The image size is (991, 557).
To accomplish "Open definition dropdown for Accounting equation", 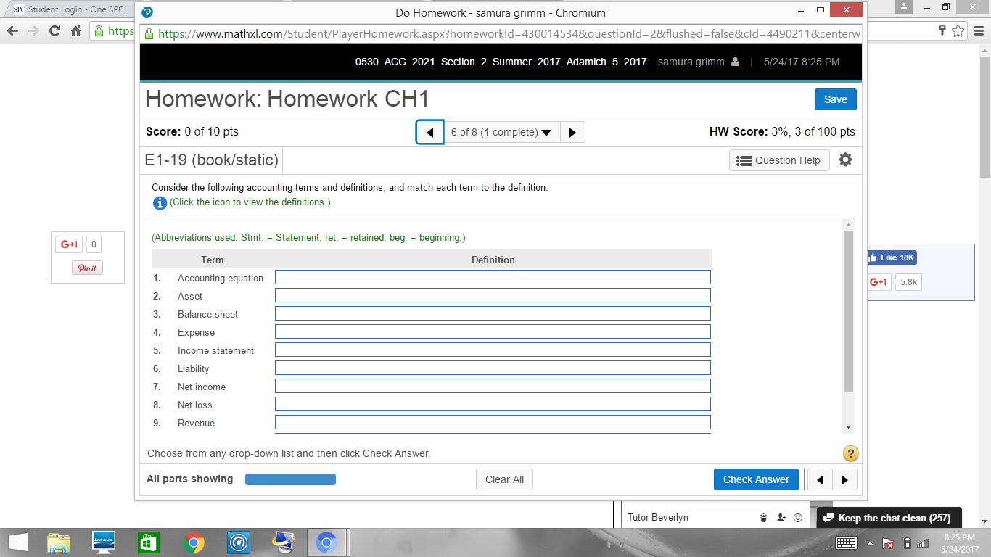I will click(x=493, y=278).
